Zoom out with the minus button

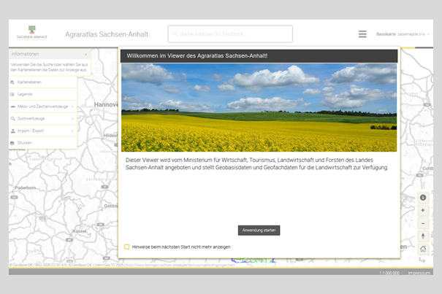click(423, 223)
